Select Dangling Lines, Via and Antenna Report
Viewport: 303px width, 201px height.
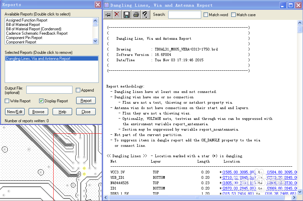(52, 59)
